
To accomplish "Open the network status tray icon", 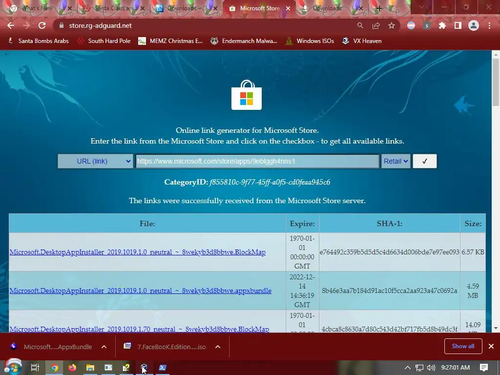I will 419,368.
